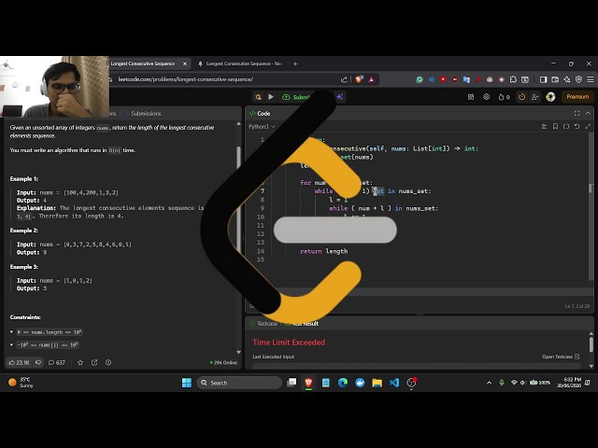598x448 pixels.
Task: Open the invite user icon
Action: click(534, 97)
